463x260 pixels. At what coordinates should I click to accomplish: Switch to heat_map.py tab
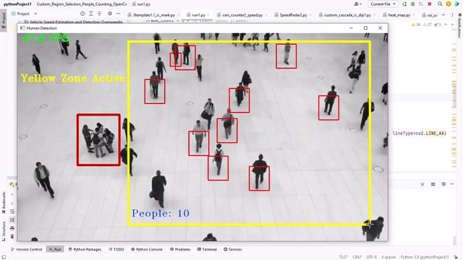click(x=396, y=14)
